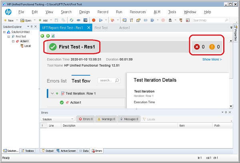Click the green forward arrow in the report

point(48,36)
